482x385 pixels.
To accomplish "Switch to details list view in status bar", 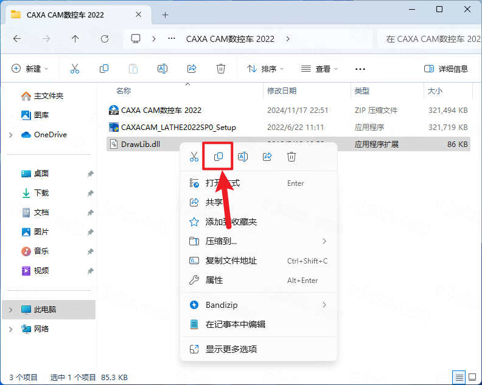I will pyautogui.click(x=458, y=377).
